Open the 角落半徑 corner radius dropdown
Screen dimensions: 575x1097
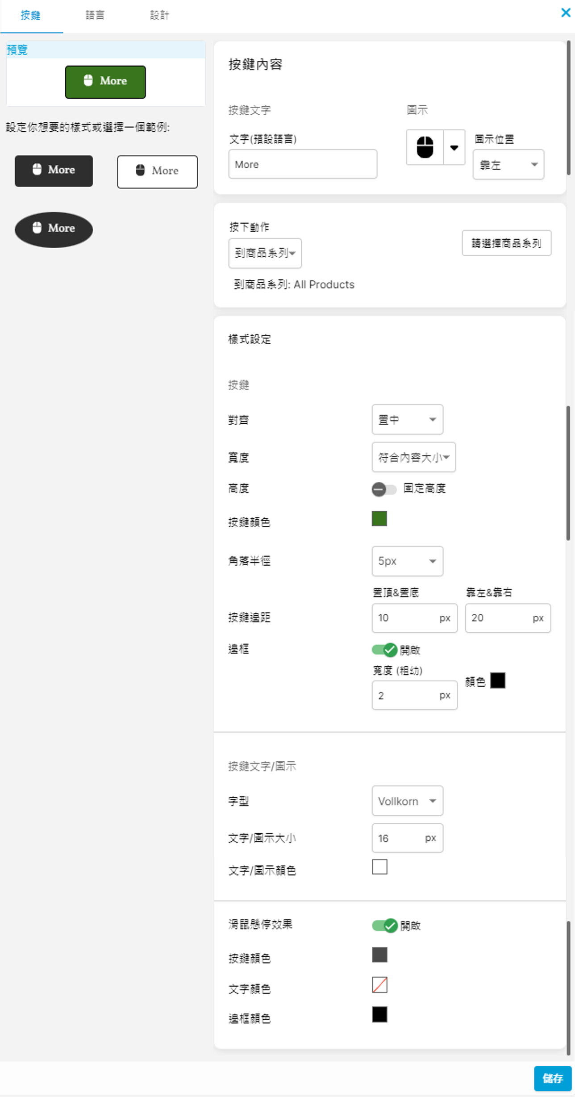click(x=407, y=561)
